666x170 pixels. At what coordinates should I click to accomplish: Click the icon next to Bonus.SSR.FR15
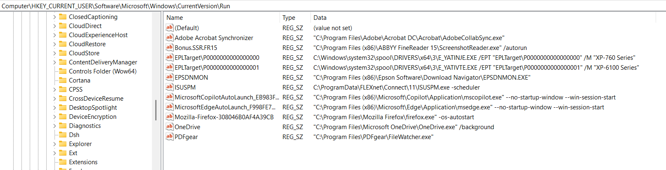(x=170, y=47)
